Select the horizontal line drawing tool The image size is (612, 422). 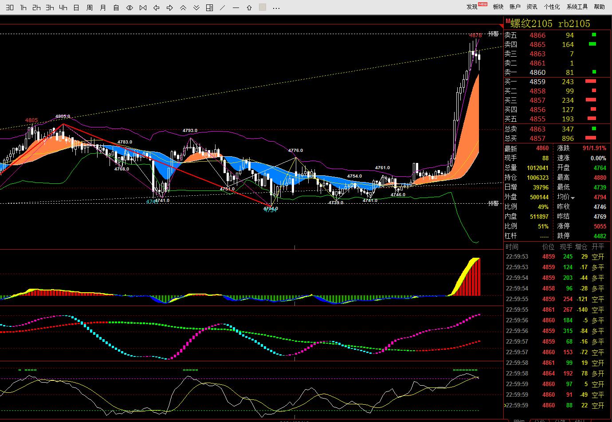(236, 8)
